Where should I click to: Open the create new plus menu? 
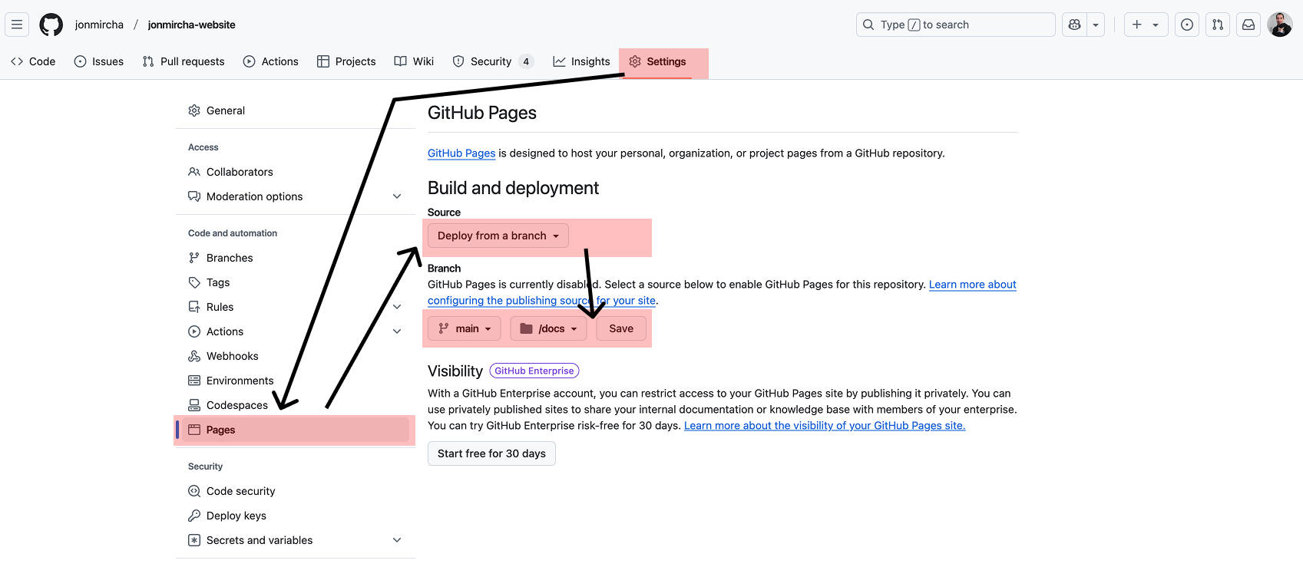coord(1146,25)
